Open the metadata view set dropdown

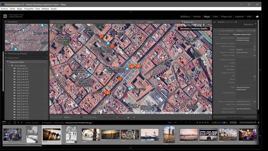(227, 22)
